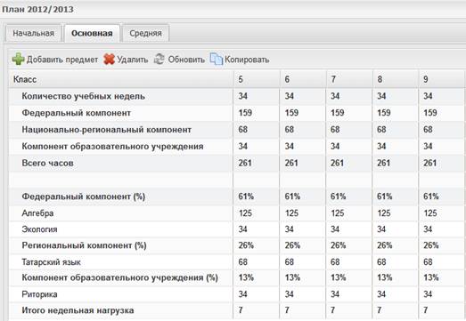
Task: Click Всего часов value 261 for grade 6
Action: coord(291,164)
